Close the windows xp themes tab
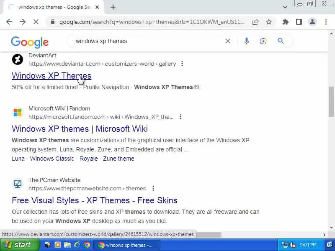The width and height of the screenshot is (335, 251). click(97, 7)
